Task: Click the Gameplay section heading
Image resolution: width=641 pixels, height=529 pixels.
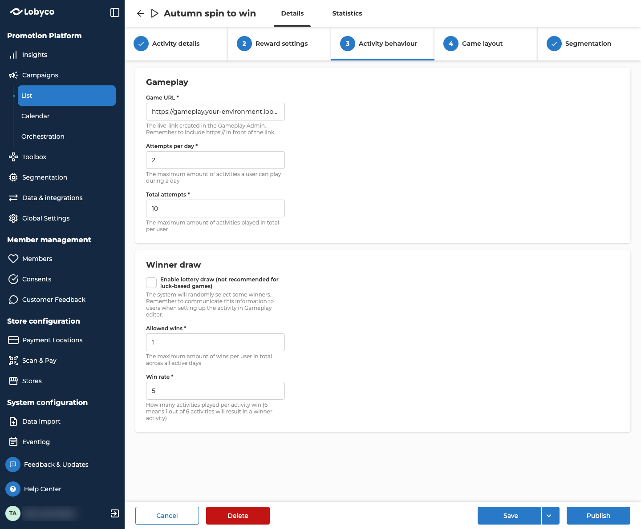Action: pyautogui.click(x=167, y=82)
